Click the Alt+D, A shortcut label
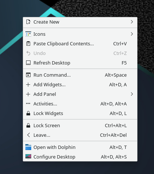Screen dimensions: 154x174 point(118,85)
